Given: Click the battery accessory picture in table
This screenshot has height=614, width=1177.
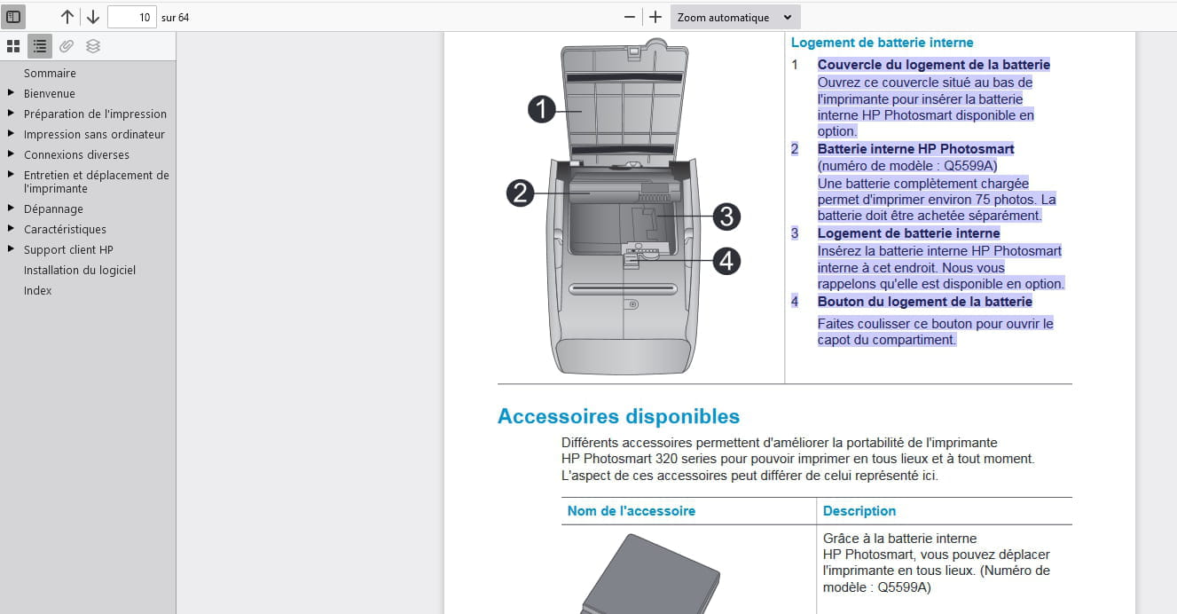Looking at the screenshot, I should click(650, 573).
